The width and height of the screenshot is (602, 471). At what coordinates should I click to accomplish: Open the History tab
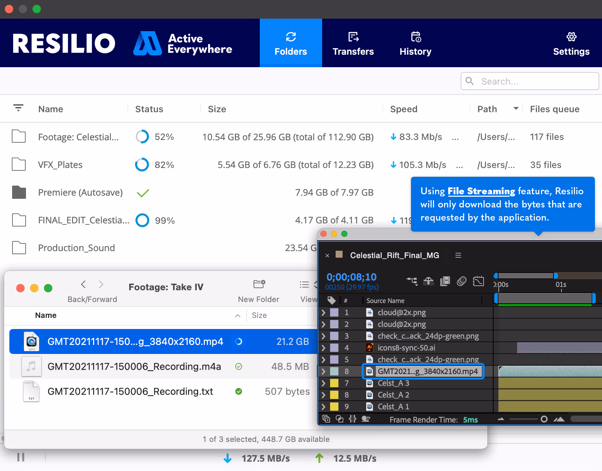tap(415, 43)
